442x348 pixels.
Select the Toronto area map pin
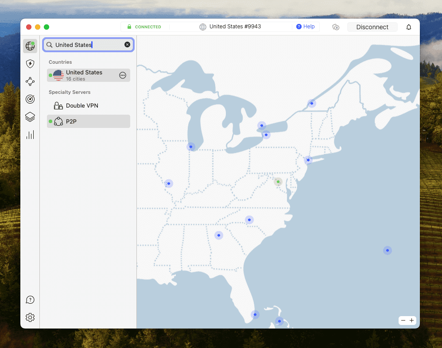pos(262,126)
